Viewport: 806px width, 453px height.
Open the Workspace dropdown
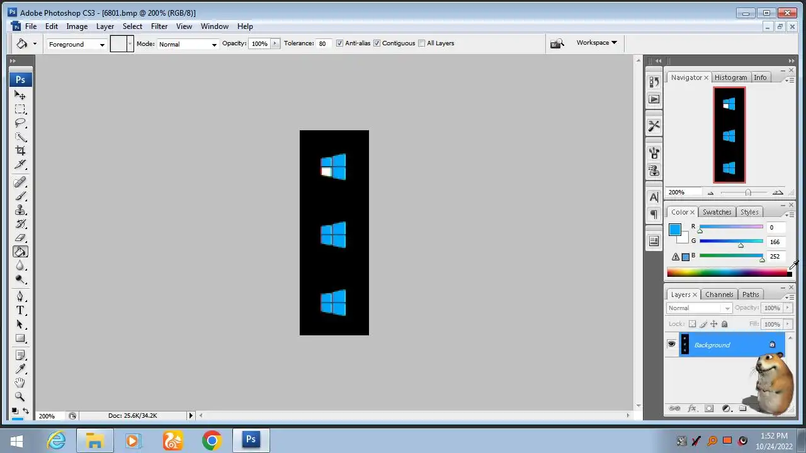[596, 43]
